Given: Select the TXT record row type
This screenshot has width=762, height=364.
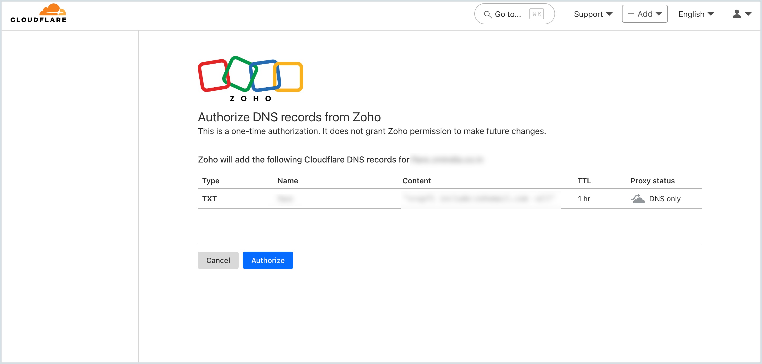Looking at the screenshot, I should pyautogui.click(x=209, y=199).
